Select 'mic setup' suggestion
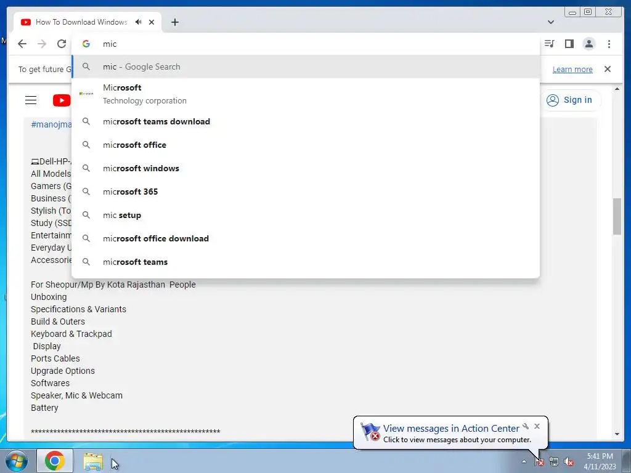 click(x=306, y=215)
